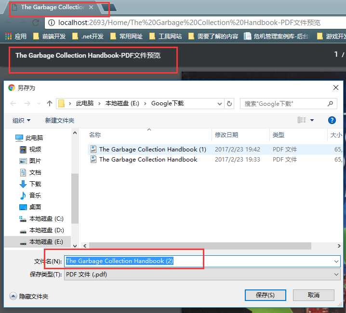The height and width of the screenshot is (313, 346).
Task: Click the browser address bar URL
Action: [x=189, y=23]
